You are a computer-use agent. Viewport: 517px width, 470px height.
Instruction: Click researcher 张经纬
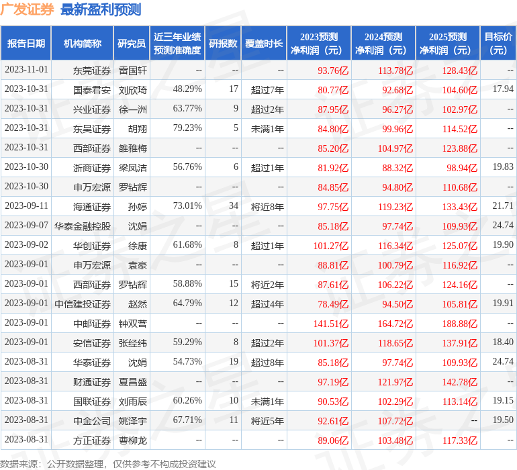point(132,343)
